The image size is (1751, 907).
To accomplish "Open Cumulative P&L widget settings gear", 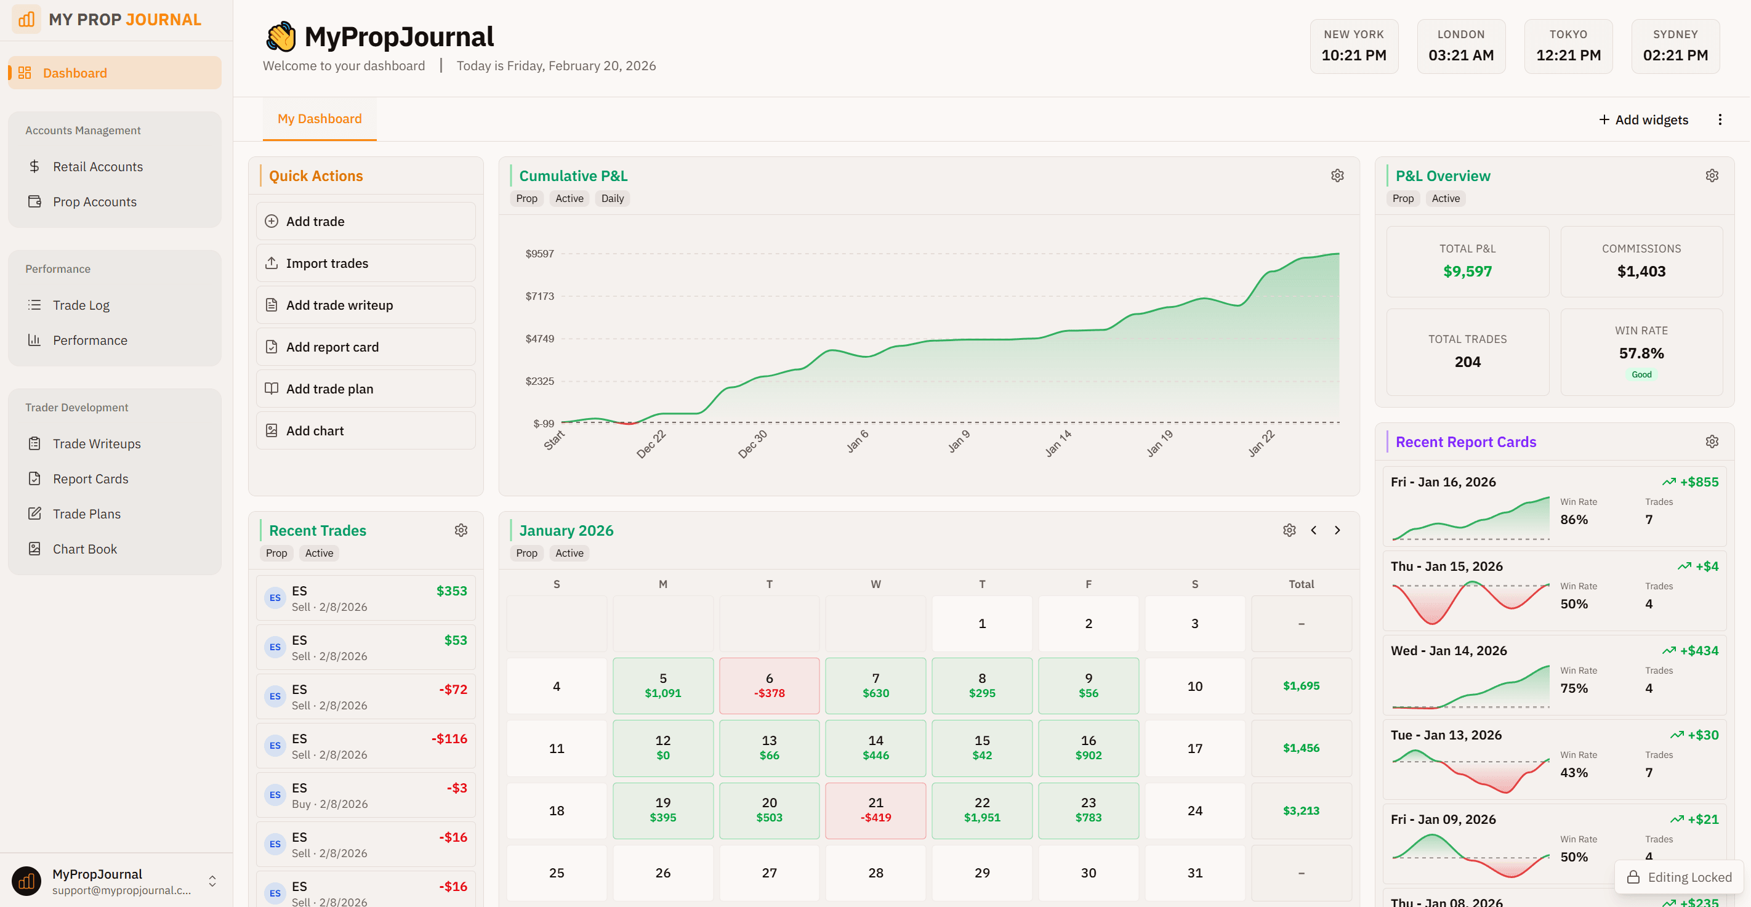I will pyautogui.click(x=1337, y=176).
